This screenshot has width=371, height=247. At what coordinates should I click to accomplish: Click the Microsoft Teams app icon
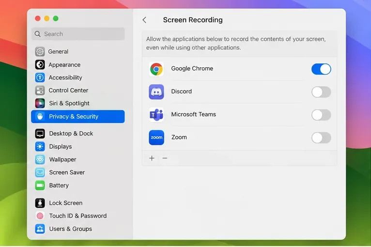156,115
